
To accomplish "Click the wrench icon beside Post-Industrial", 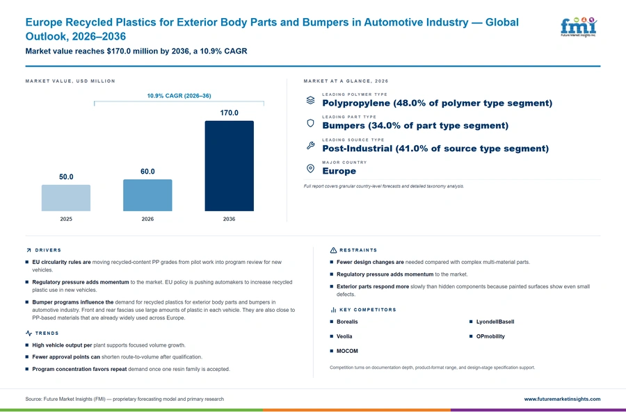I will click(310, 146).
